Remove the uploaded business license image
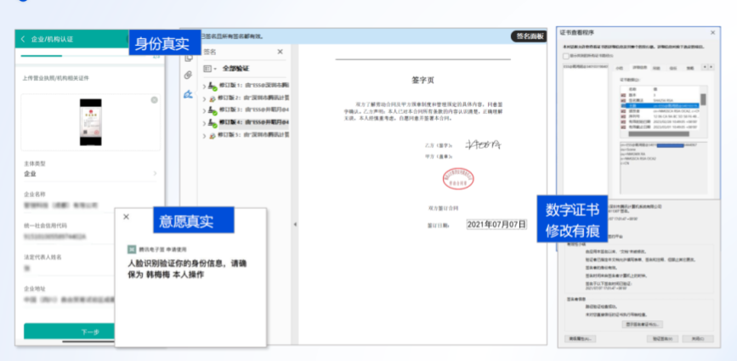This screenshot has height=361, width=737. 154,100
